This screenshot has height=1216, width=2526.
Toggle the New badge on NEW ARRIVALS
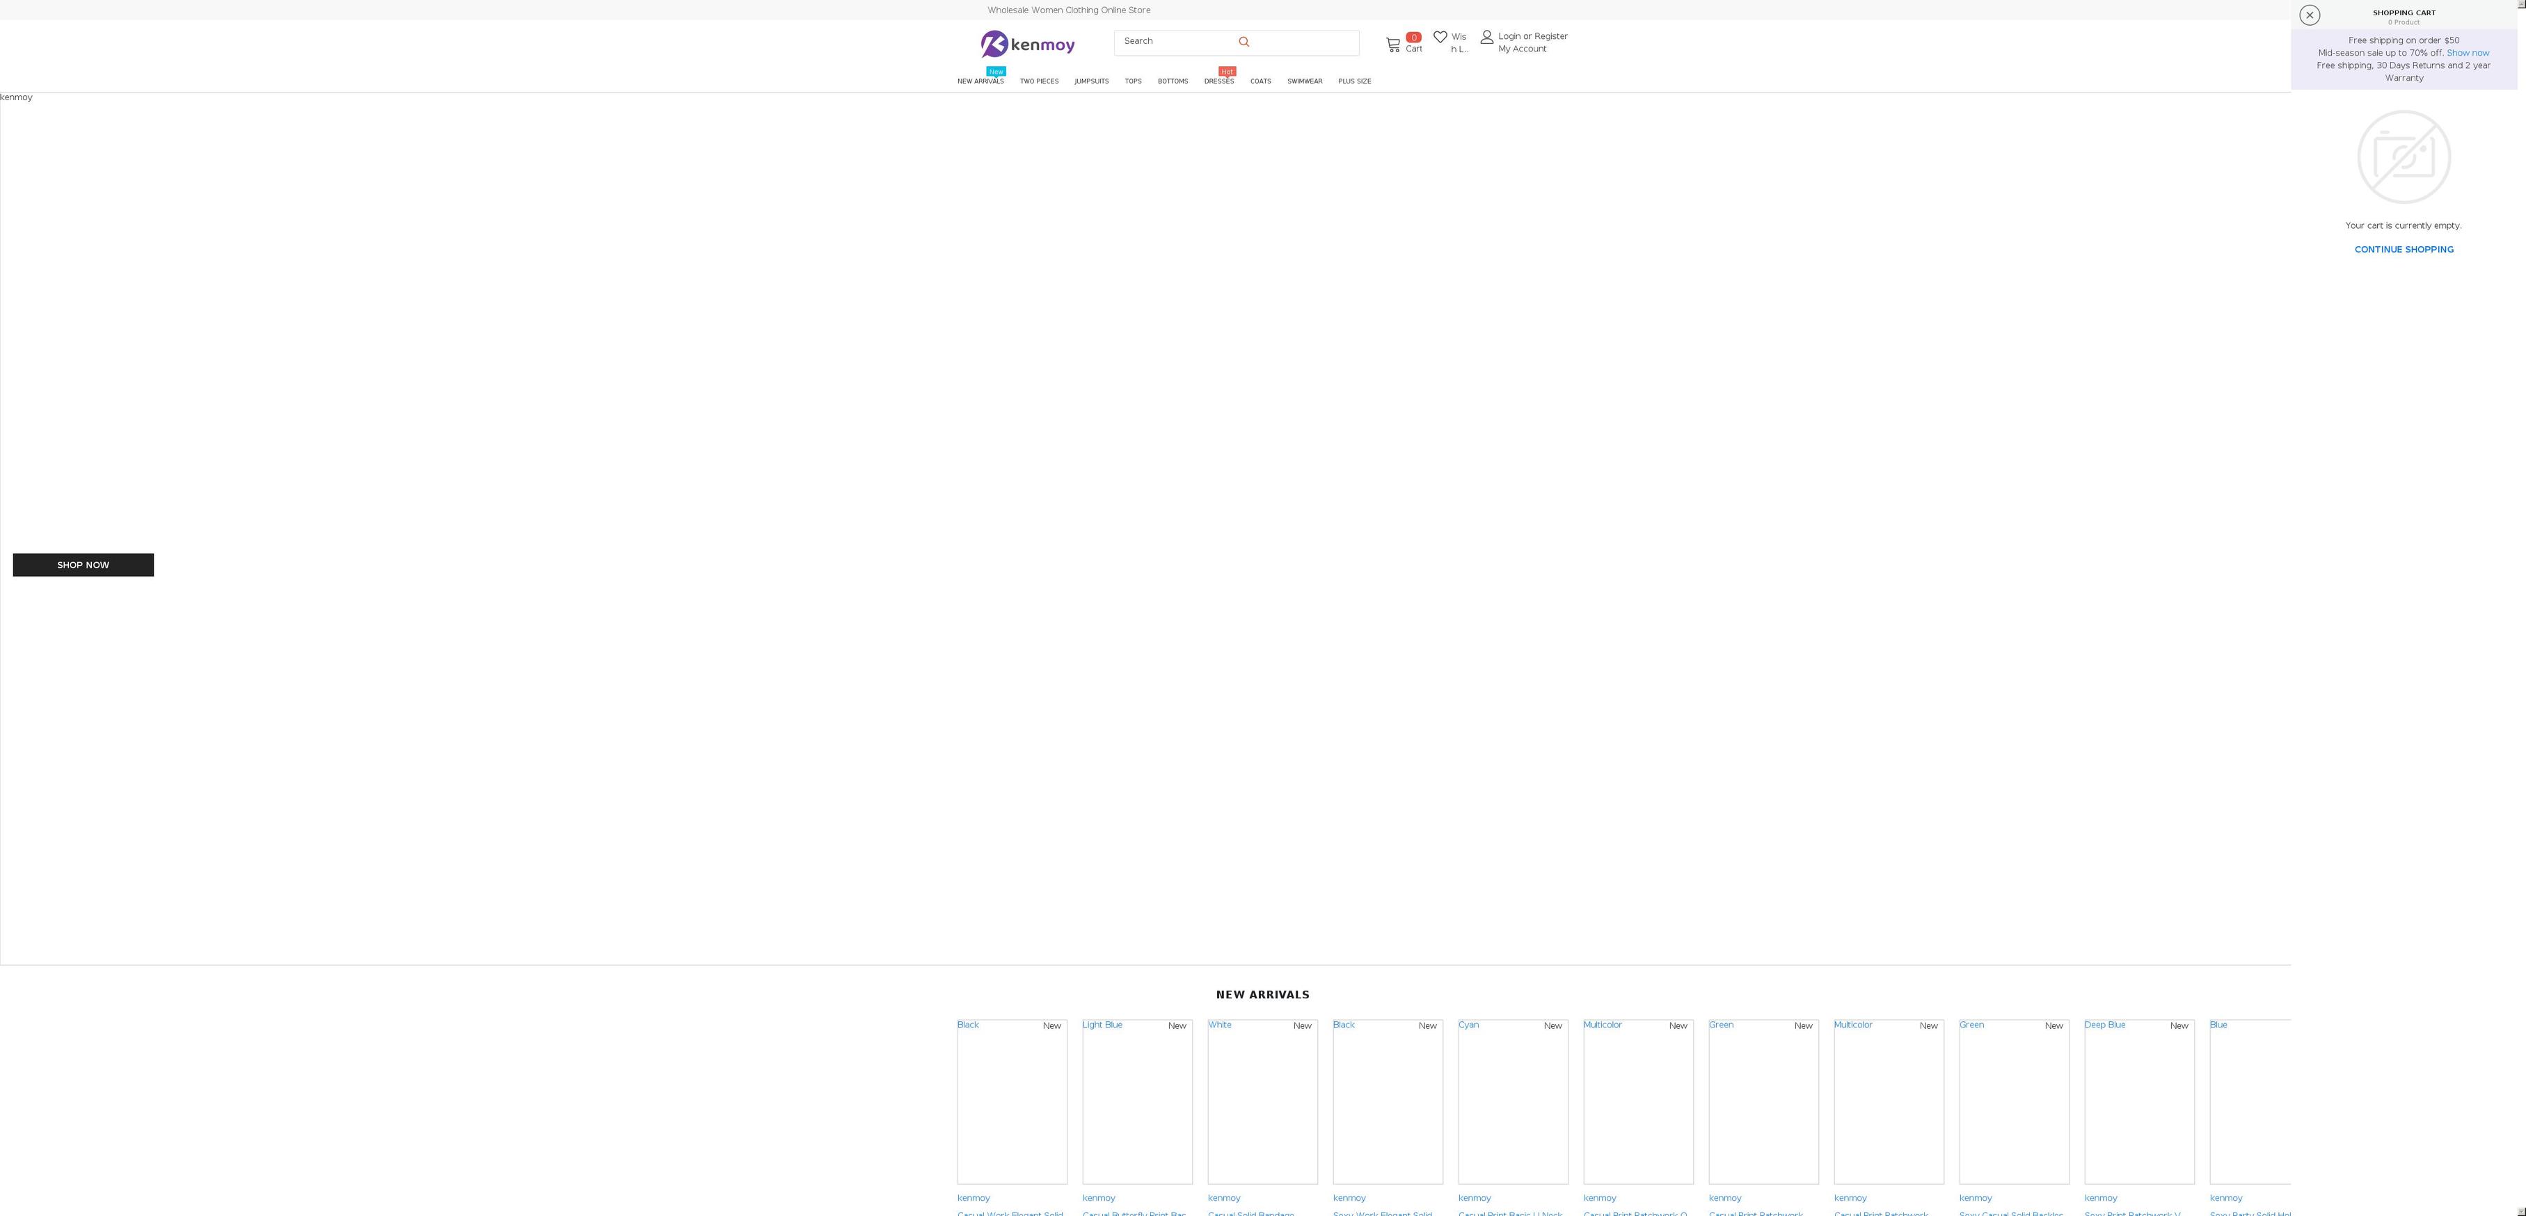coord(996,70)
